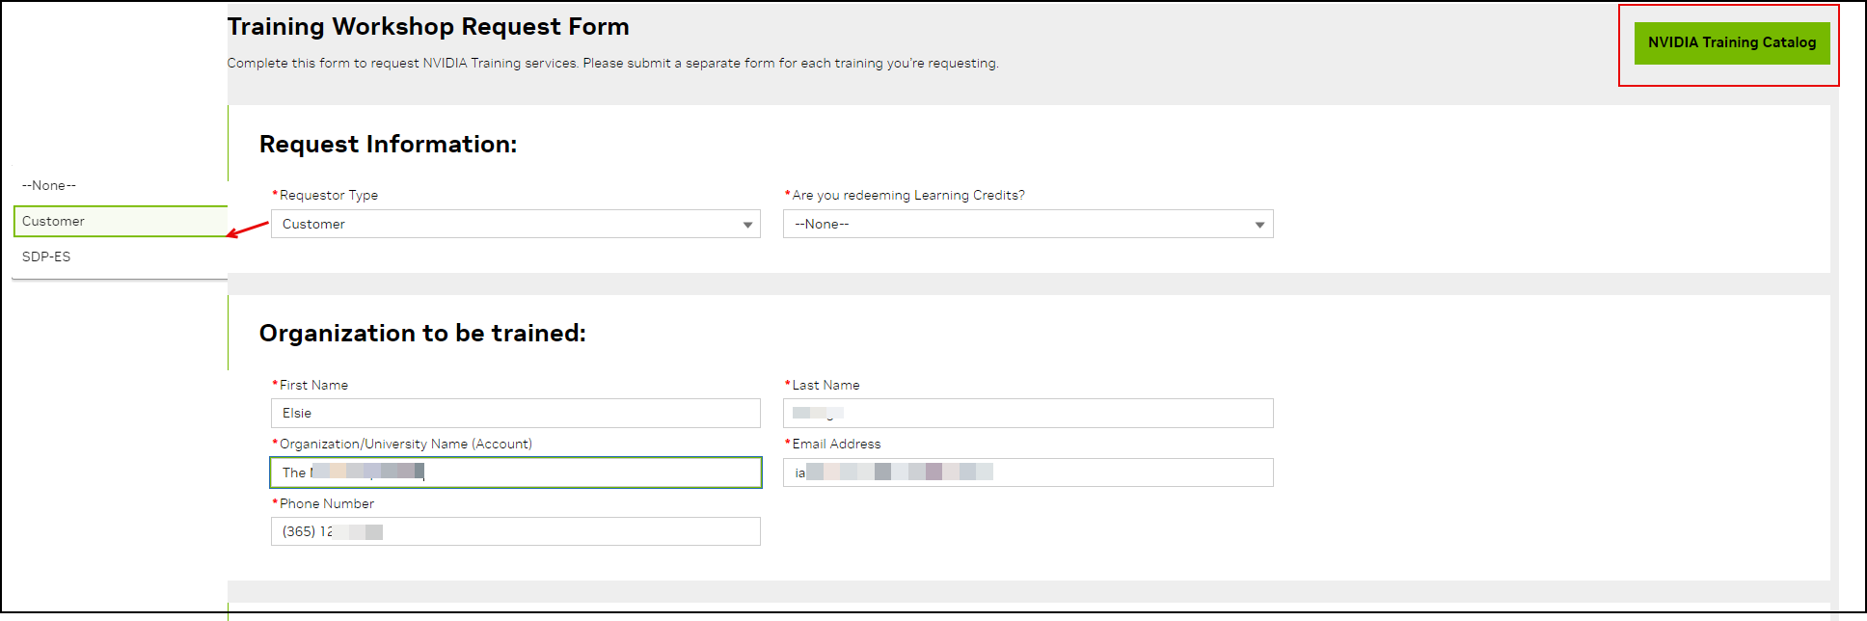Click the Requestor Type label
This screenshot has width=1867, height=621.
point(329,195)
